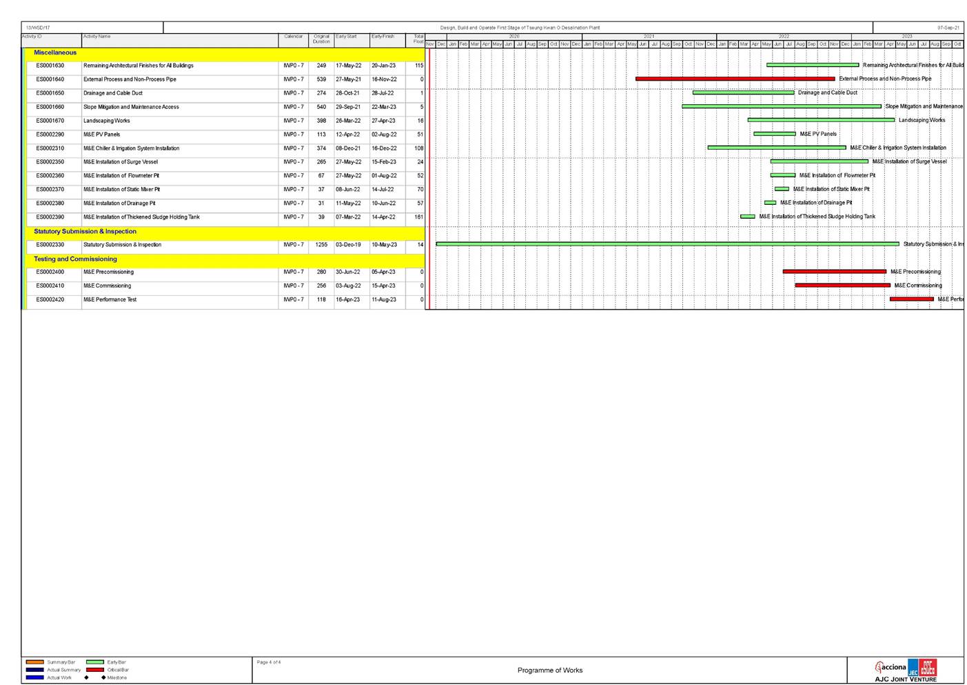Click the M&E Performance Test activity name
Viewport: 967px width, 685px height.
tap(110, 299)
